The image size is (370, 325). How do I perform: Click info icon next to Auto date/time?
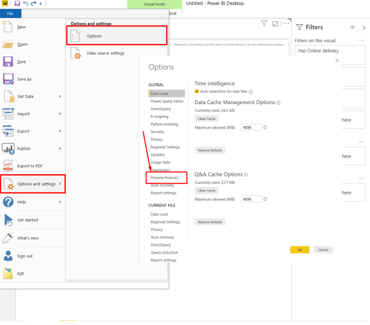click(251, 92)
